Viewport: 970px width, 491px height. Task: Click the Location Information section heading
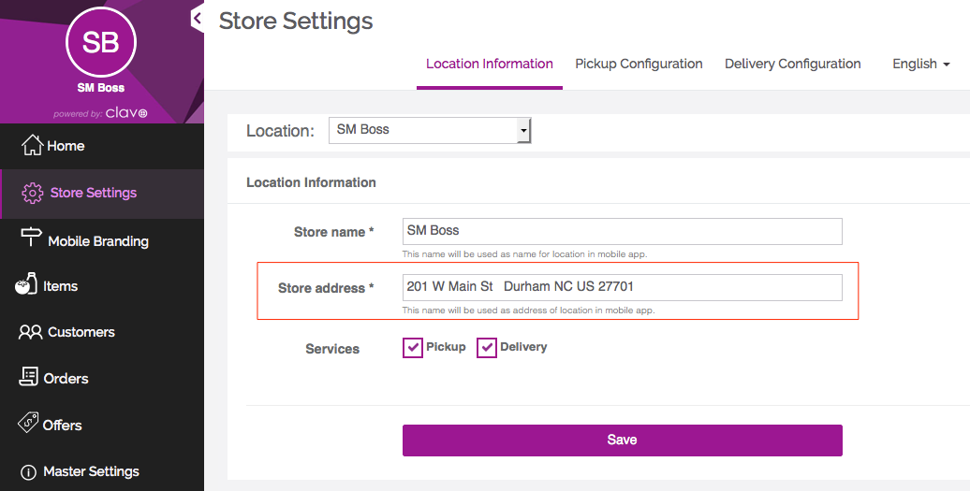pyautogui.click(x=311, y=182)
